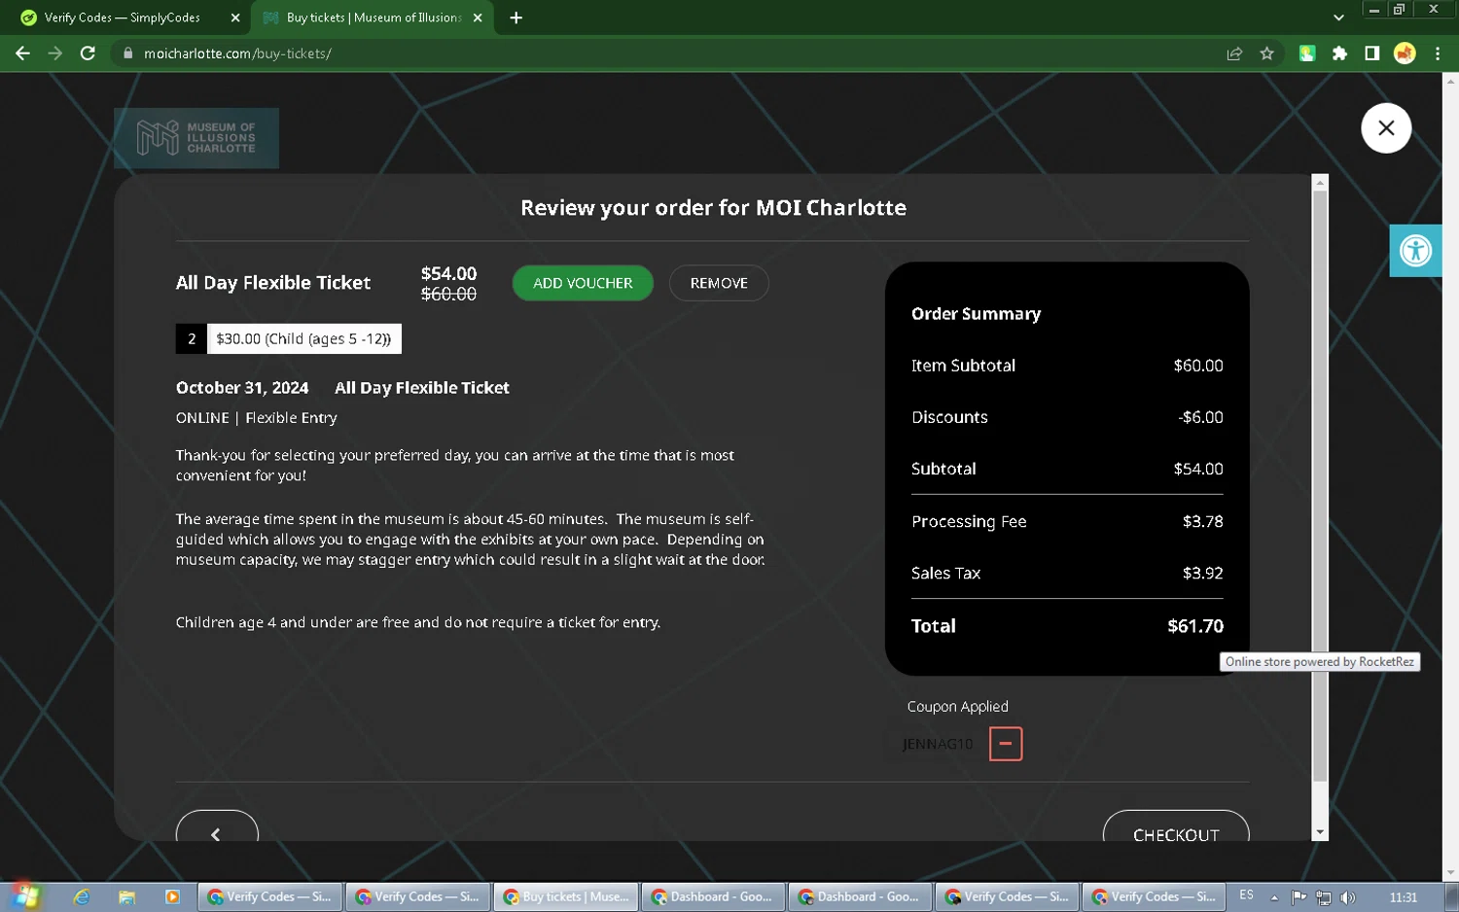Reload the page with refresh icon

click(88, 53)
